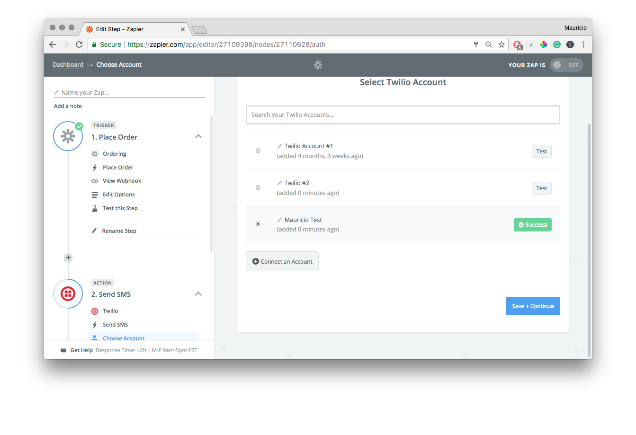Viewport: 636px width, 435px height.
Task: Click the Zapier logo in header
Action: pos(318,65)
